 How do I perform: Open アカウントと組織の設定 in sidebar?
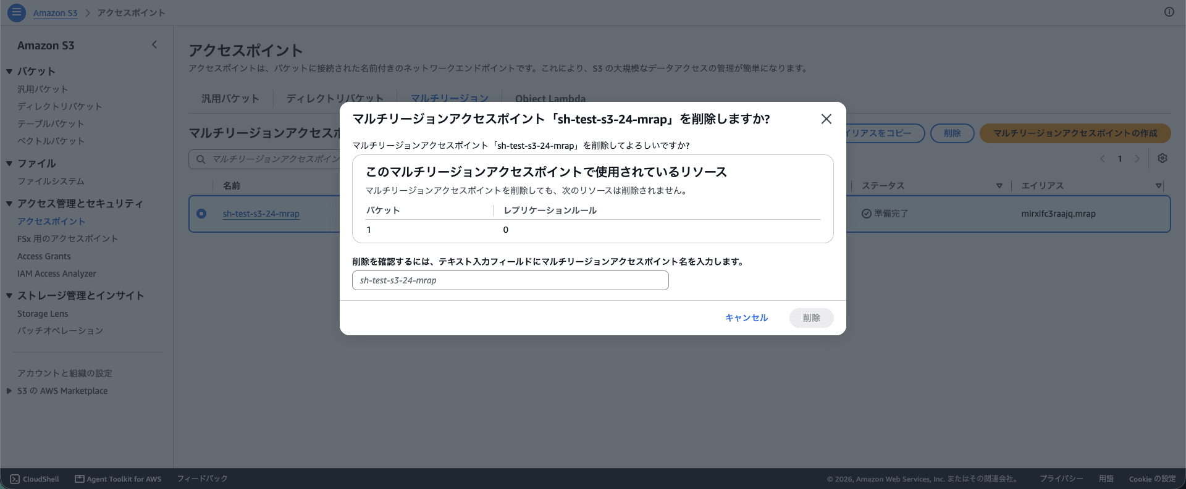[65, 374]
